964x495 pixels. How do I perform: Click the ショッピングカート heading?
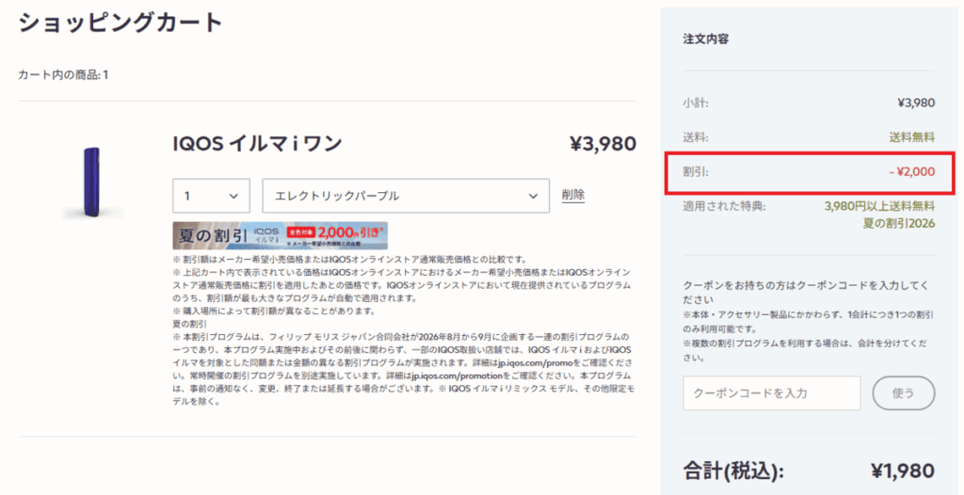[x=120, y=23]
